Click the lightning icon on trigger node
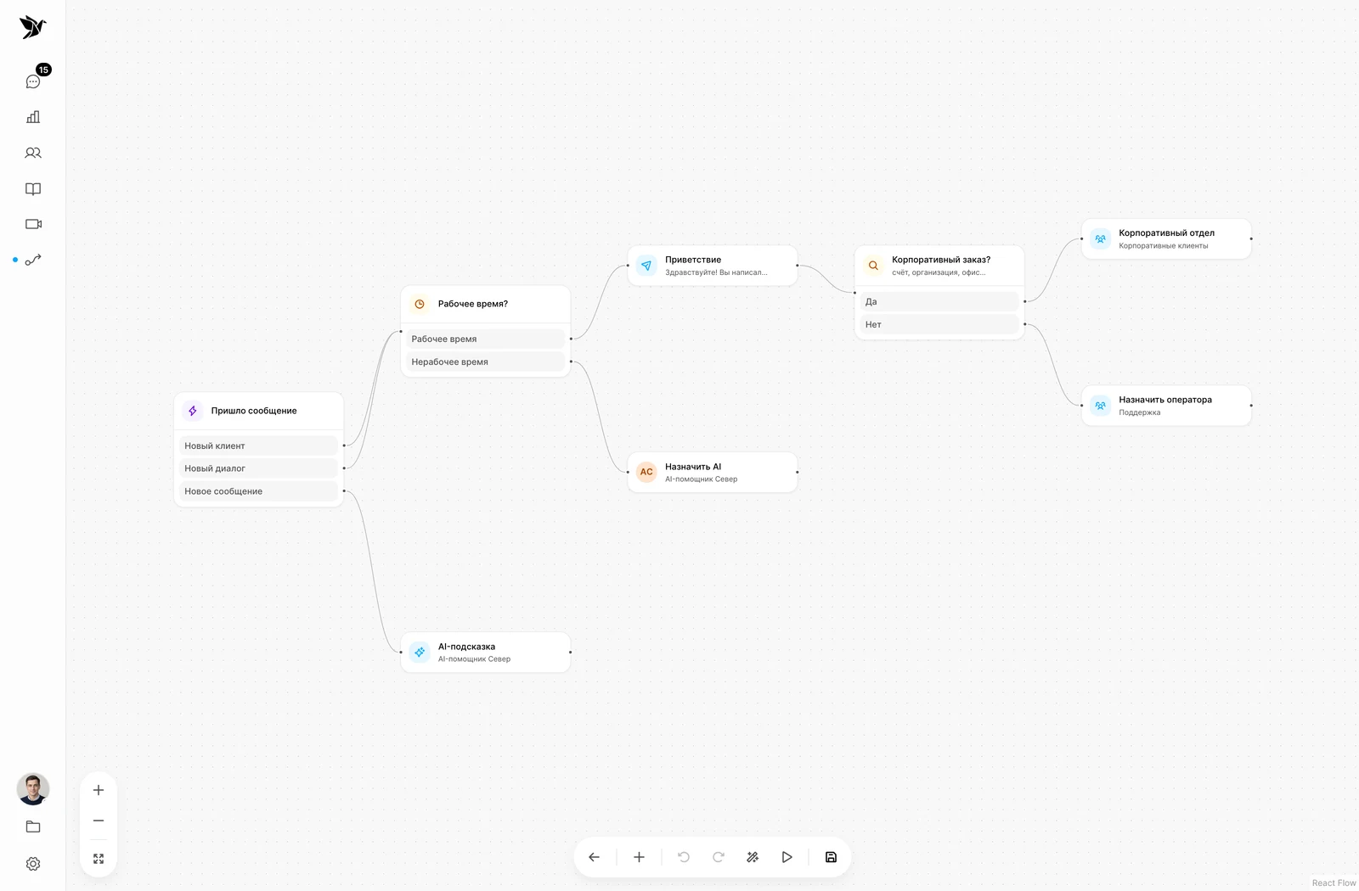 pos(193,411)
